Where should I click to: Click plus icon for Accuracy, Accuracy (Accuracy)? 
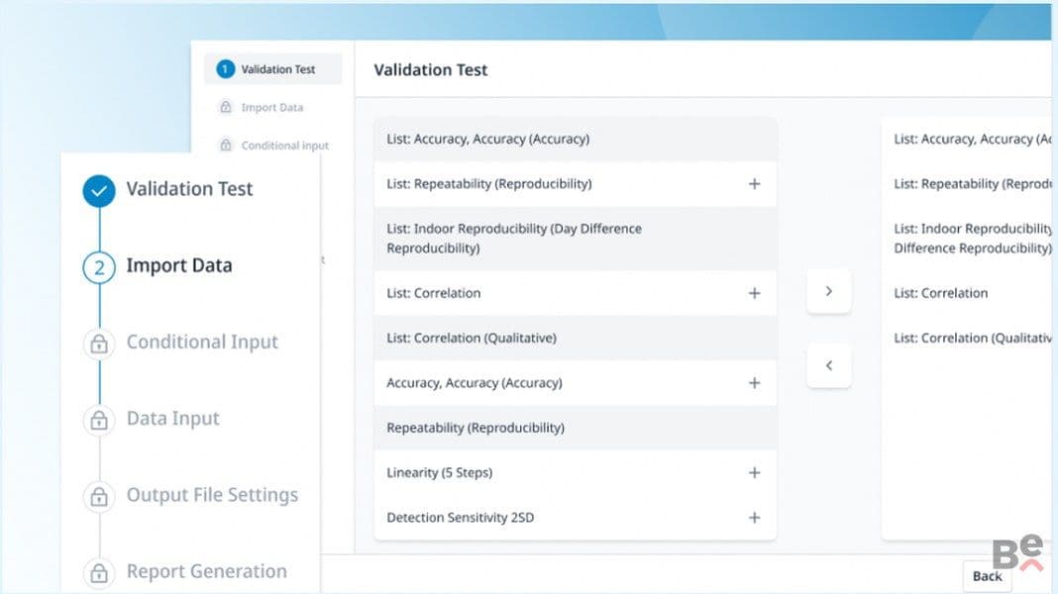[x=754, y=383]
